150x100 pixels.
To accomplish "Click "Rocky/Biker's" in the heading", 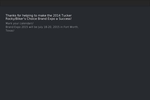I will (16, 19).
